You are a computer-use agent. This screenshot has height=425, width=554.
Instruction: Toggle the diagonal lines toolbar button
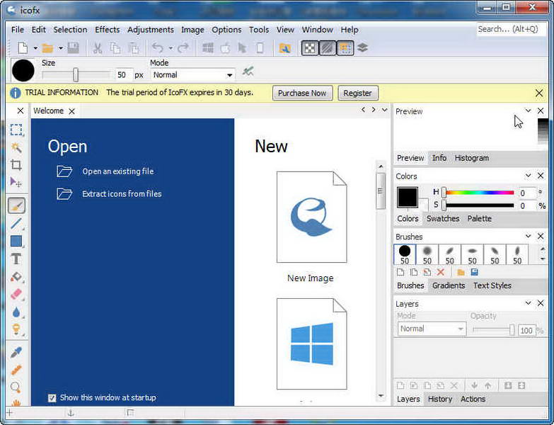[328, 48]
